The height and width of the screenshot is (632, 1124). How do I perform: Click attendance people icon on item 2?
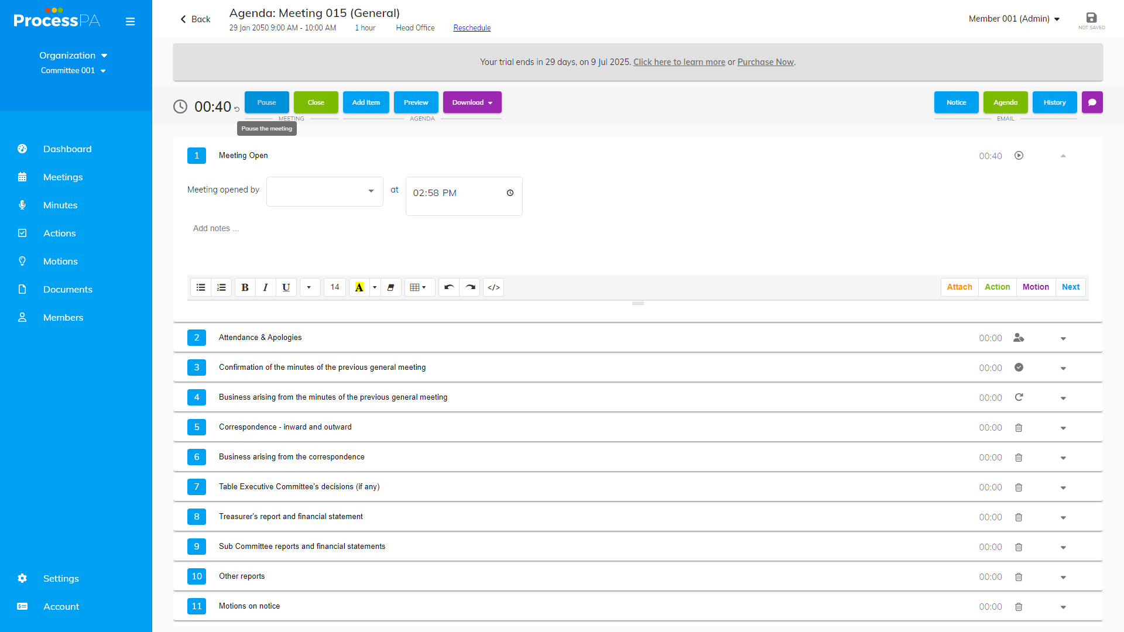pyautogui.click(x=1019, y=338)
